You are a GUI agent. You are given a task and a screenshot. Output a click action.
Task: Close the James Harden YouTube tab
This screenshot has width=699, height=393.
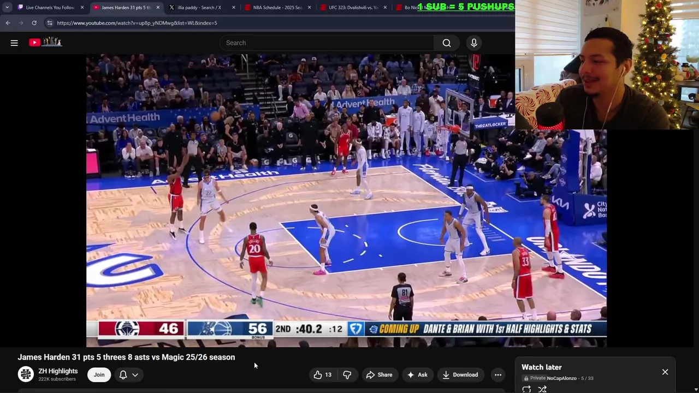(158, 8)
